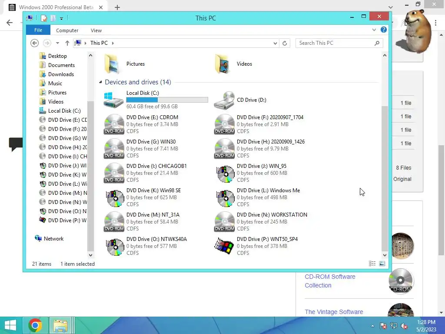Click main pane scroll down arrow
The image size is (445, 334).
coord(385,255)
